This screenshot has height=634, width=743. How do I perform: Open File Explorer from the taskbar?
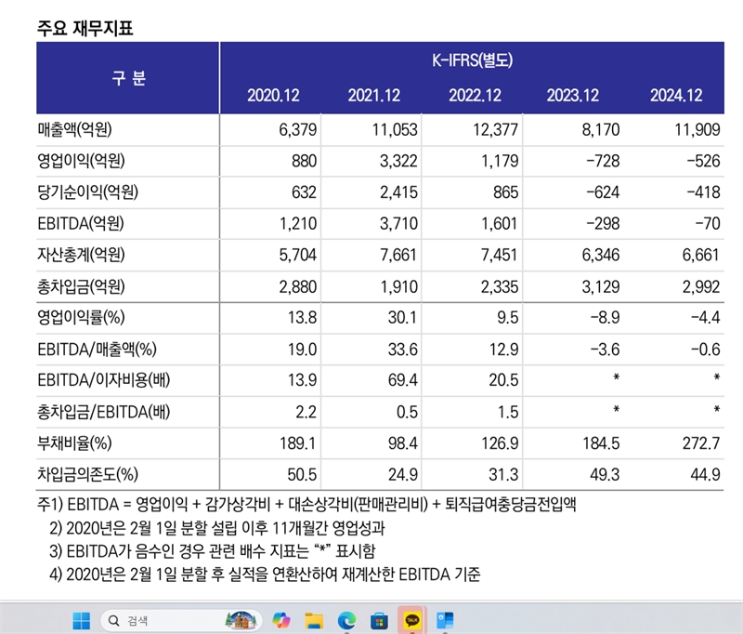tap(314, 619)
